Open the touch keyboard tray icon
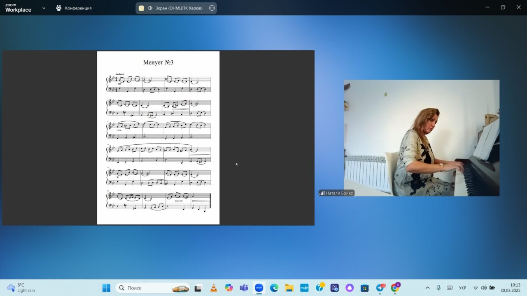 click(450, 288)
